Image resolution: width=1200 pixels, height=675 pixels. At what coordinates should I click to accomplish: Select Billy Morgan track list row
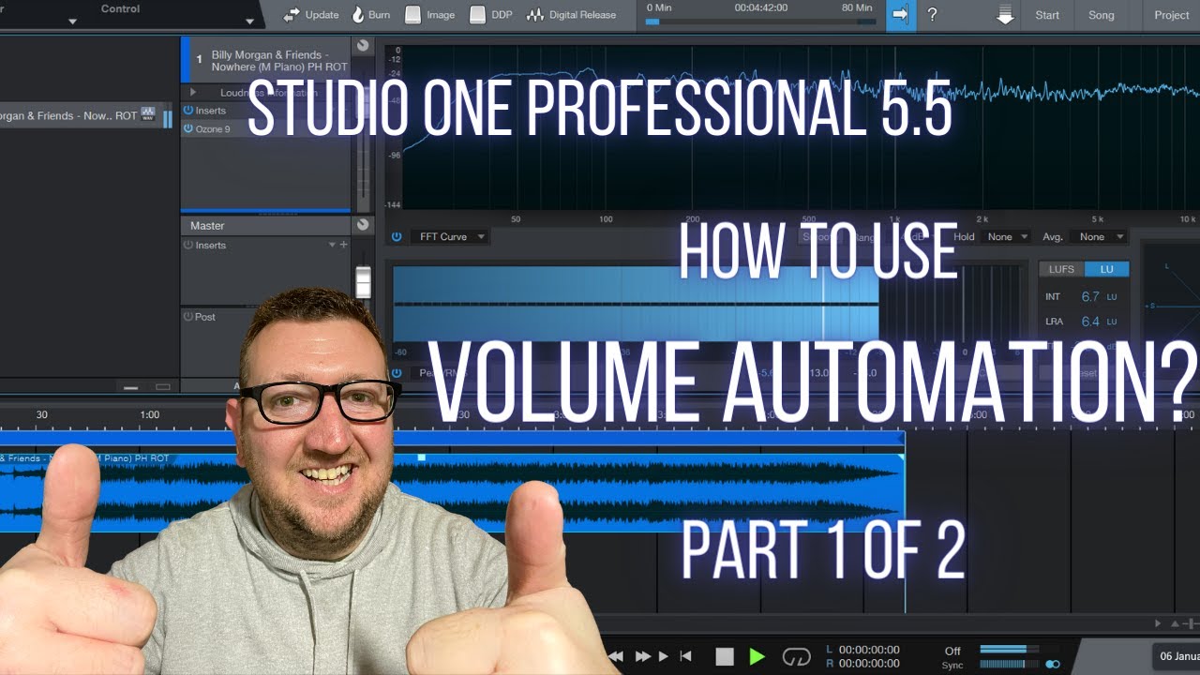coord(86,116)
